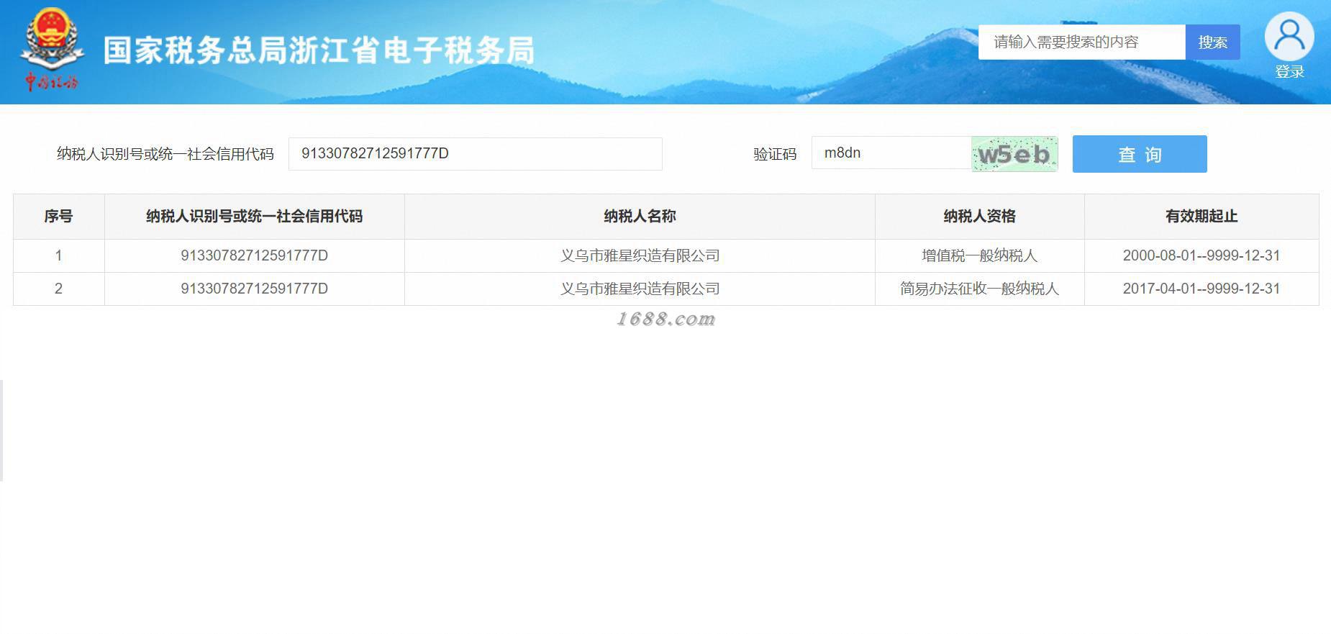The image size is (1331, 634).
Task: Focus the 验证码 input field
Action: 891,153
